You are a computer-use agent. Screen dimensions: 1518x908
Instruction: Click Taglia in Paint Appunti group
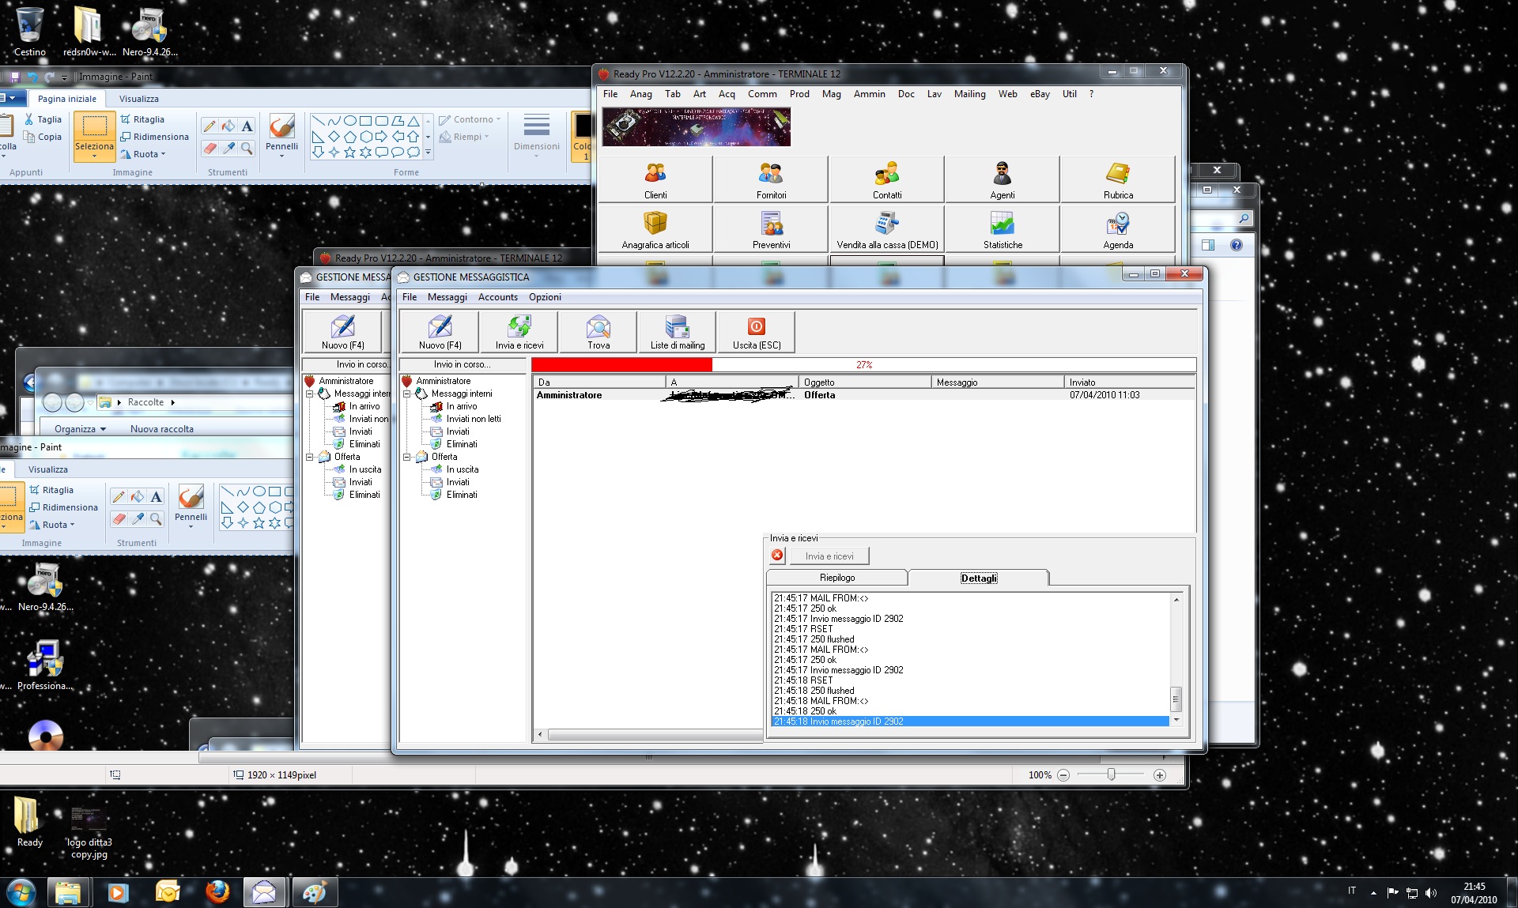[x=43, y=119]
